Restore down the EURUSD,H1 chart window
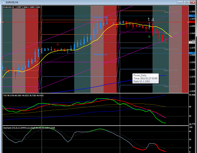Image resolution: width=197 pixels, height=153 pixels. [x=187, y=3]
